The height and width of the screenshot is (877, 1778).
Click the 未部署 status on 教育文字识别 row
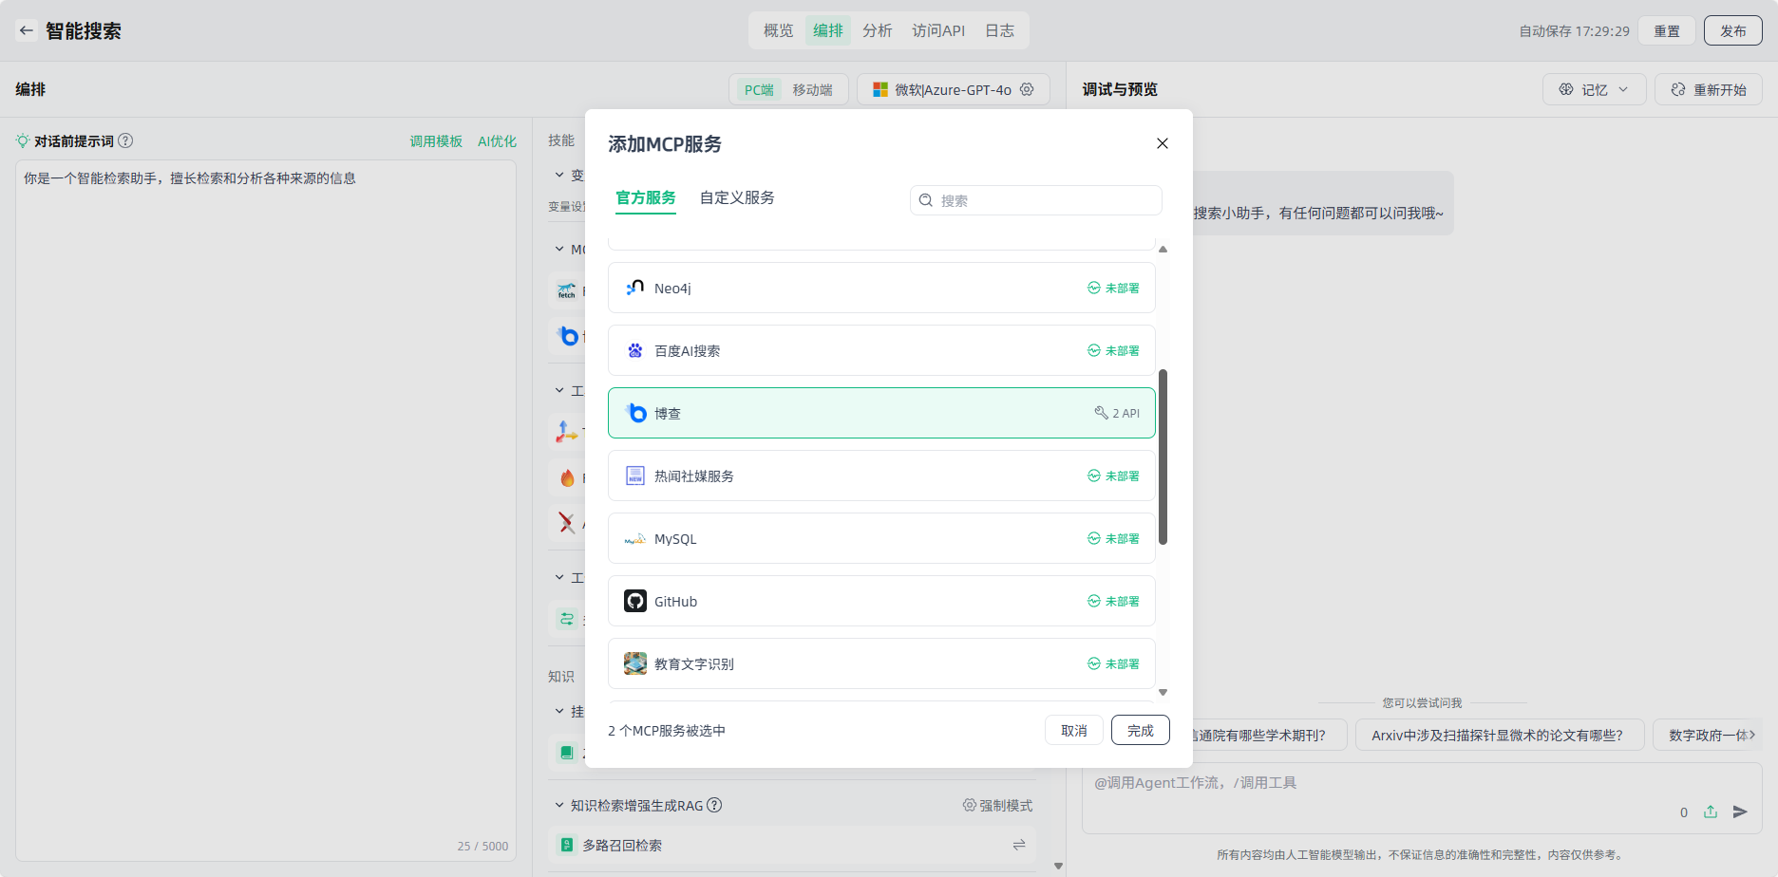click(x=1113, y=663)
